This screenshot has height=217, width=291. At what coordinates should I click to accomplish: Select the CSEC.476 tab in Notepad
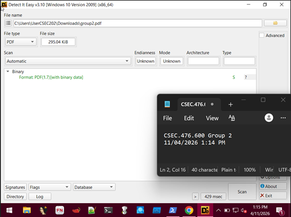[199, 105]
